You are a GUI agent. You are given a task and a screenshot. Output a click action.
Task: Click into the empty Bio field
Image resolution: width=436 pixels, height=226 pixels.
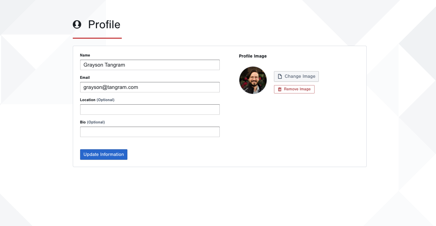tap(150, 132)
